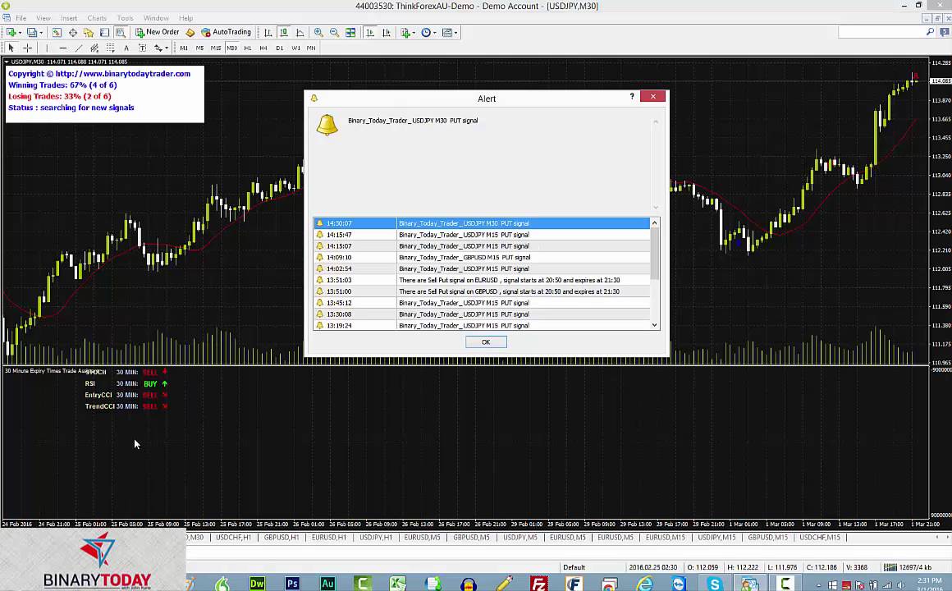Toggle the Navigator panel icon
This screenshot has width=952, height=591.
[x=89, y=32]
